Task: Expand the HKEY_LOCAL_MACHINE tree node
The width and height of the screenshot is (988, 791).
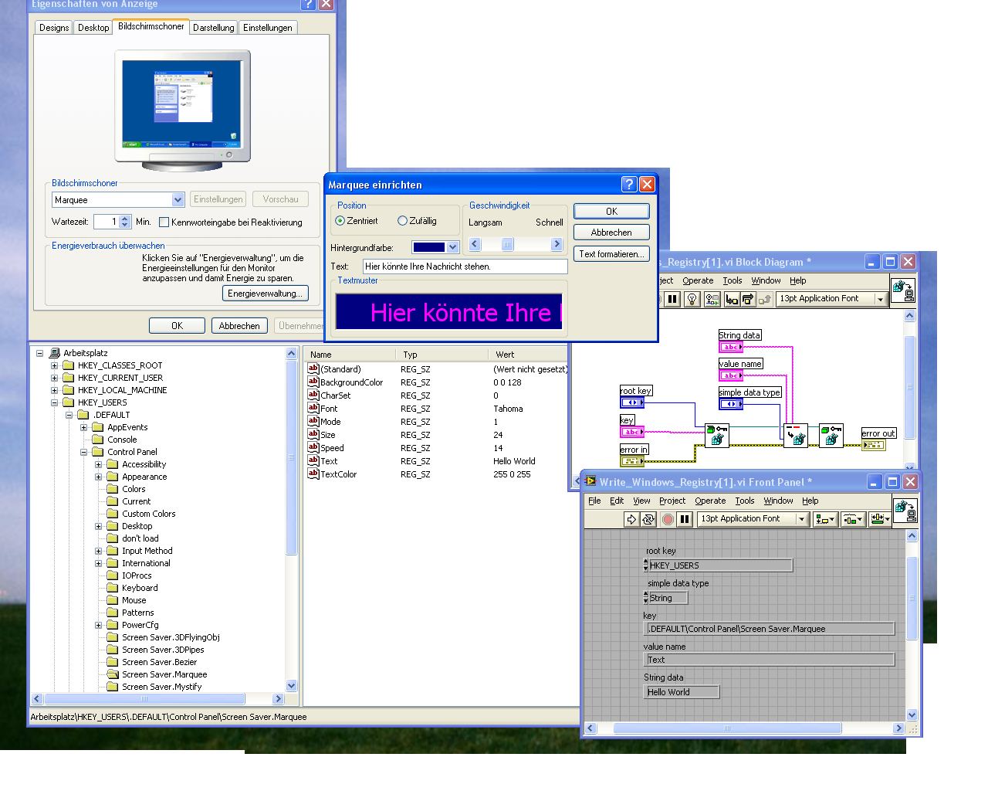Action: coord(55,390)
